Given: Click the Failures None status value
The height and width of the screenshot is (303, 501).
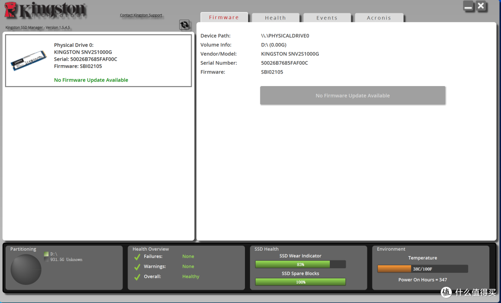Looking at the screenshot, I should click(188, 256).
